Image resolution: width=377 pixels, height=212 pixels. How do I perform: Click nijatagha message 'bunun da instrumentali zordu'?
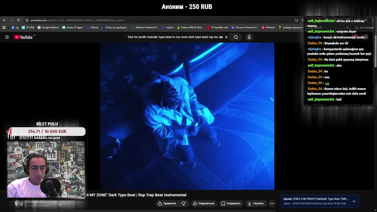[344, 37]
